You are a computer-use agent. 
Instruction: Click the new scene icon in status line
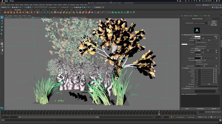click(12, 7)
